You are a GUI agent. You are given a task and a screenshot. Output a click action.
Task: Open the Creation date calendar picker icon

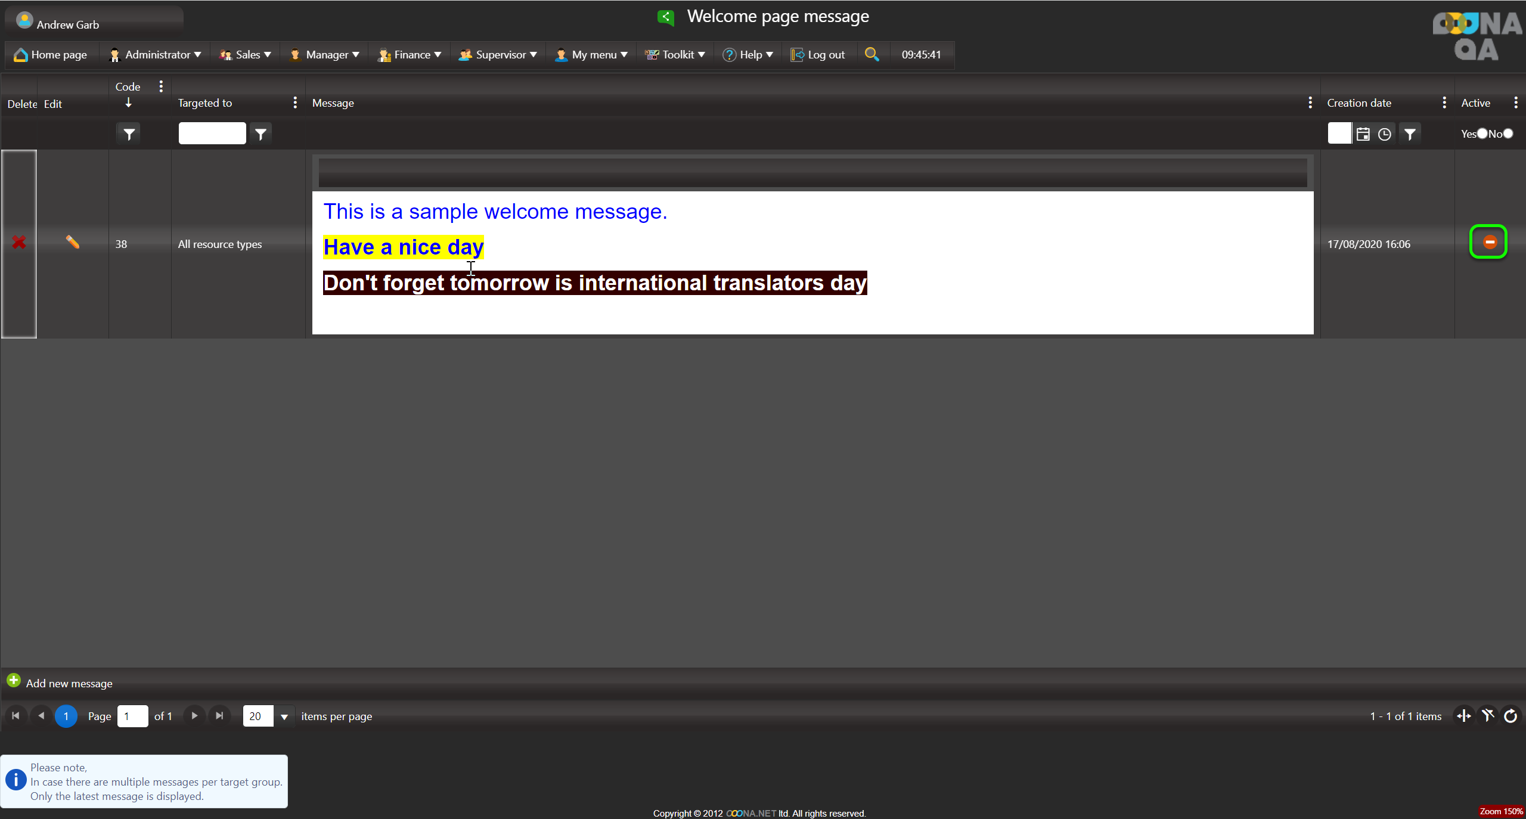(1363, 134)
